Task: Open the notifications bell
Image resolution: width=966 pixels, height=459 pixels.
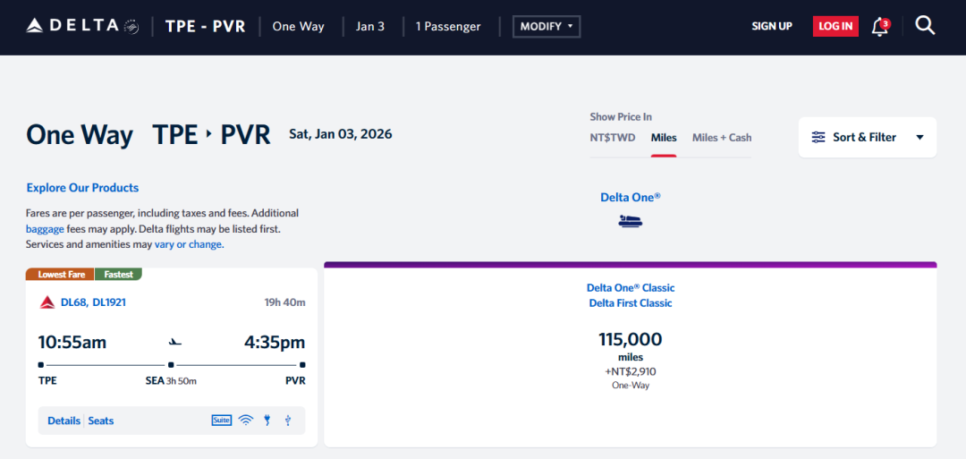Action: pos(880,27)
